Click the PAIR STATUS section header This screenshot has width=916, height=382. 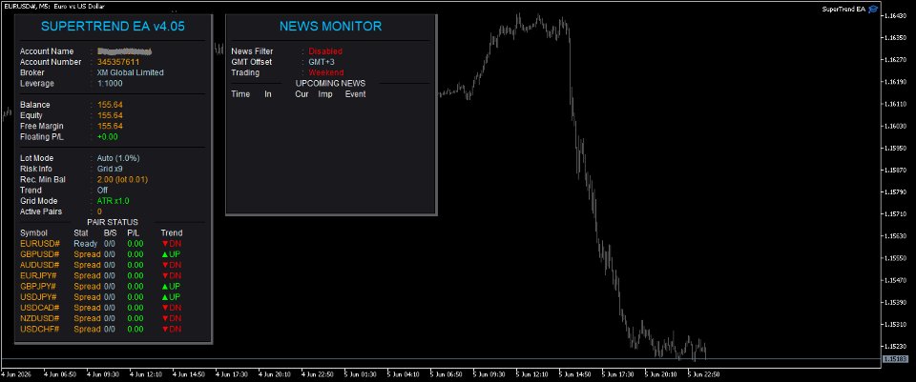pos(113,222)
